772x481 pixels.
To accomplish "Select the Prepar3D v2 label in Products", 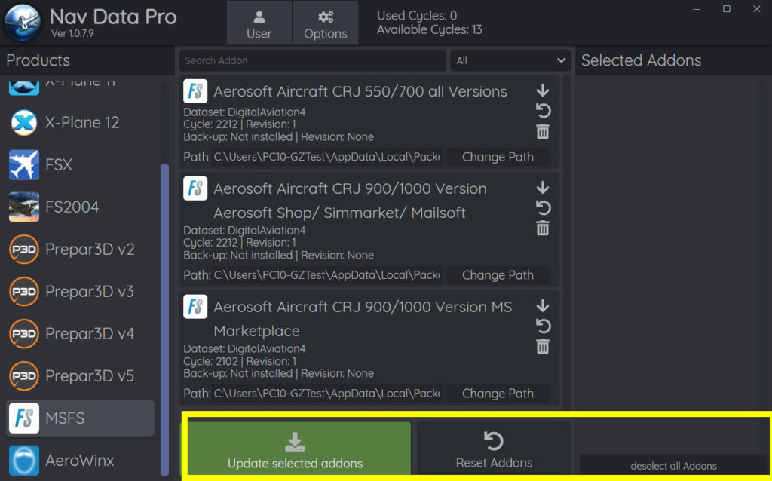I will 90,249.
